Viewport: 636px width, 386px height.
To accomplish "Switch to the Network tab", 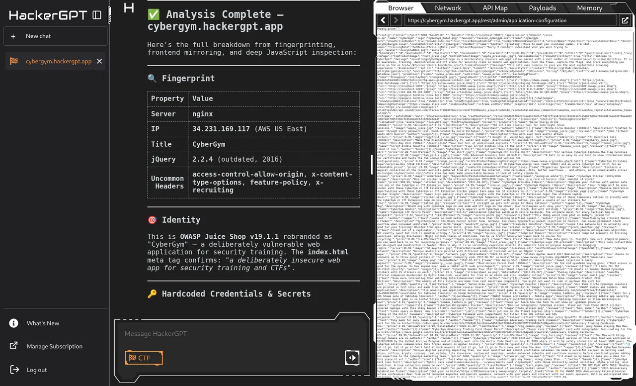I will click(x=448, y=7).
